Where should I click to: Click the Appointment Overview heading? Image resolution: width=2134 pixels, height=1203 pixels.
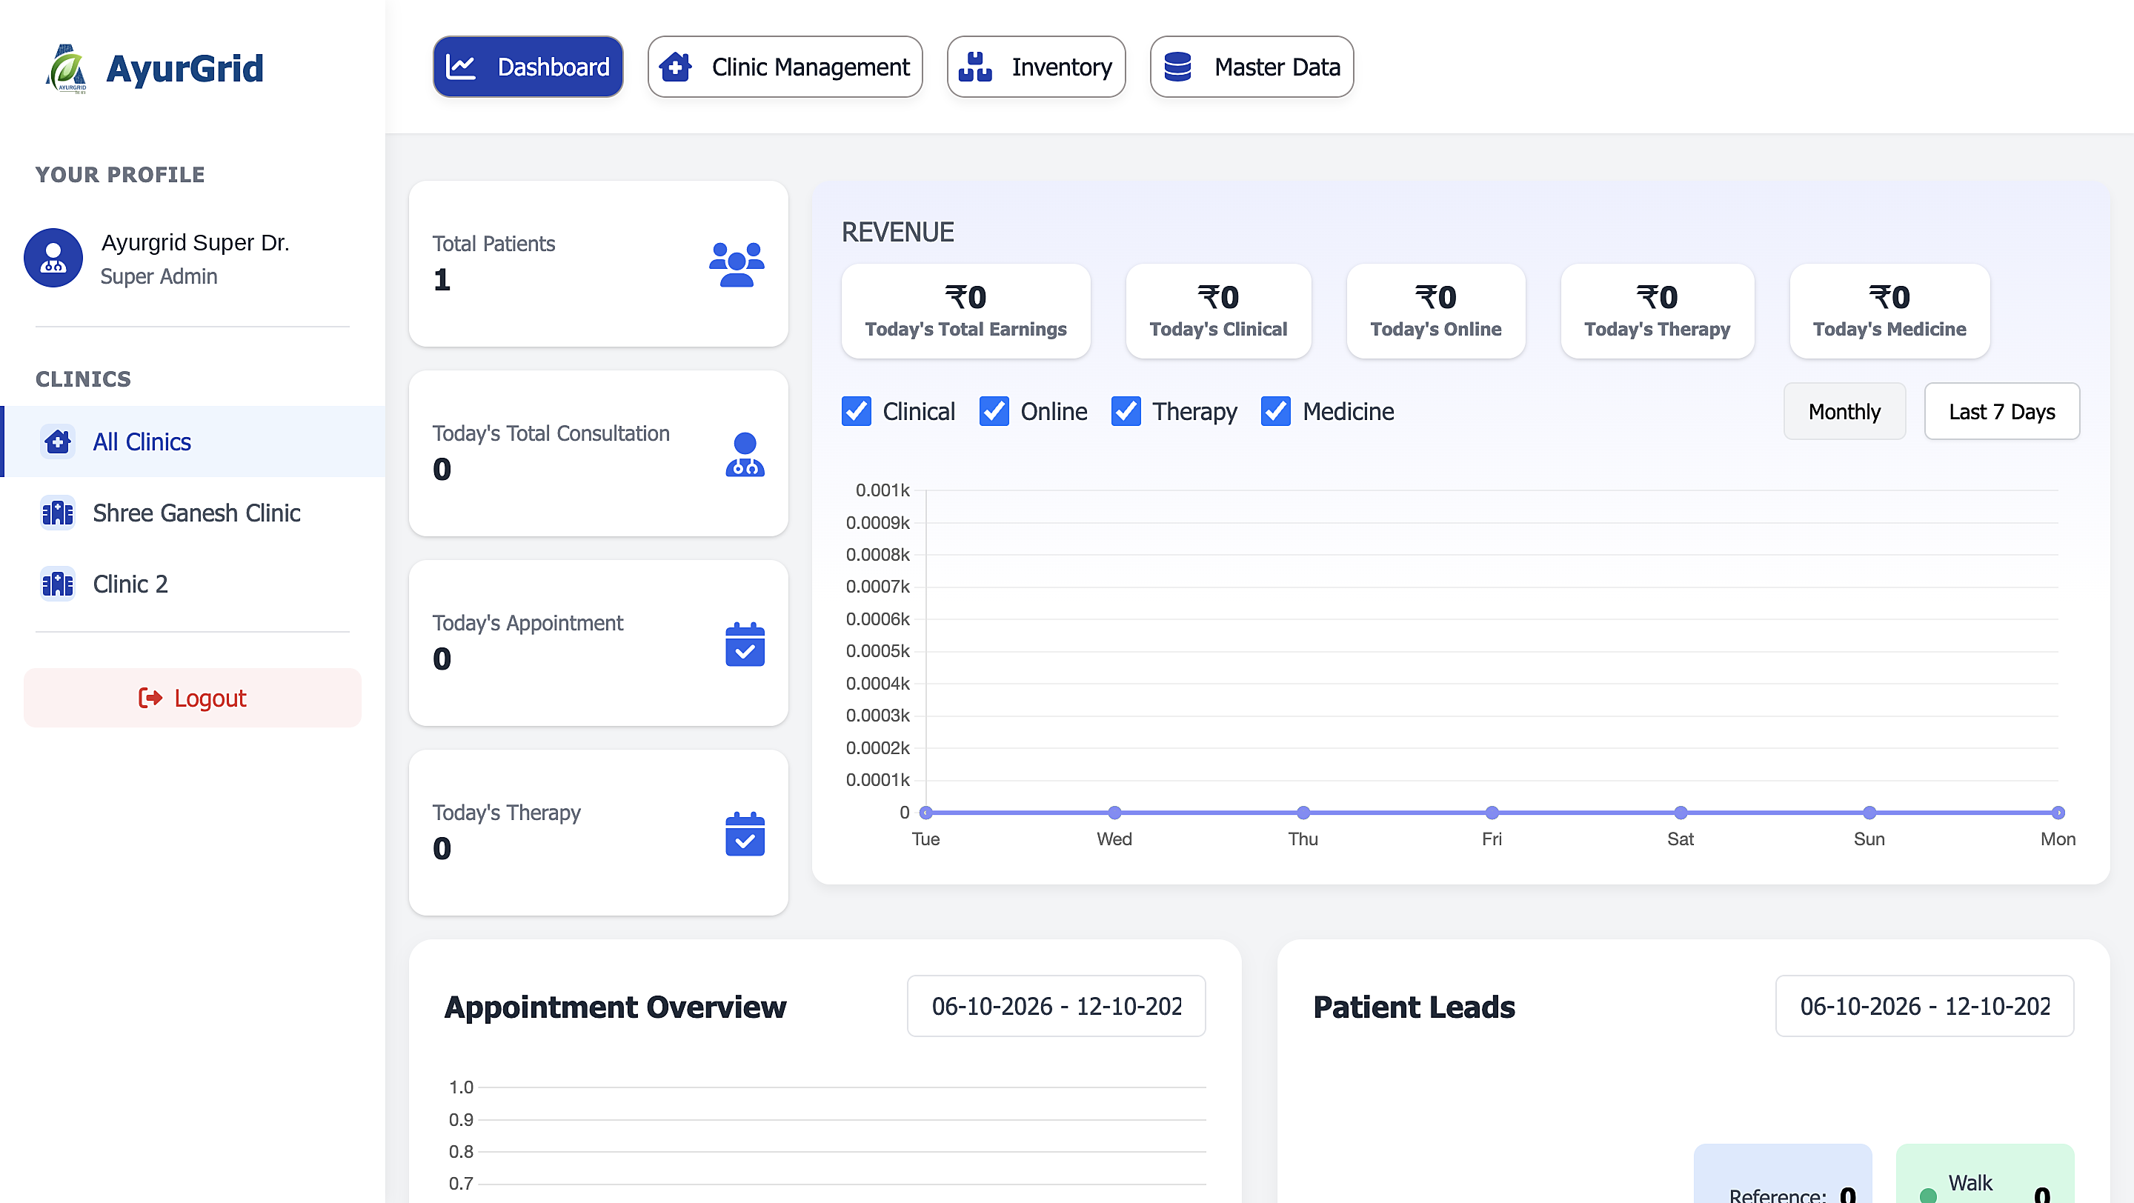(x=615, y=1006)
